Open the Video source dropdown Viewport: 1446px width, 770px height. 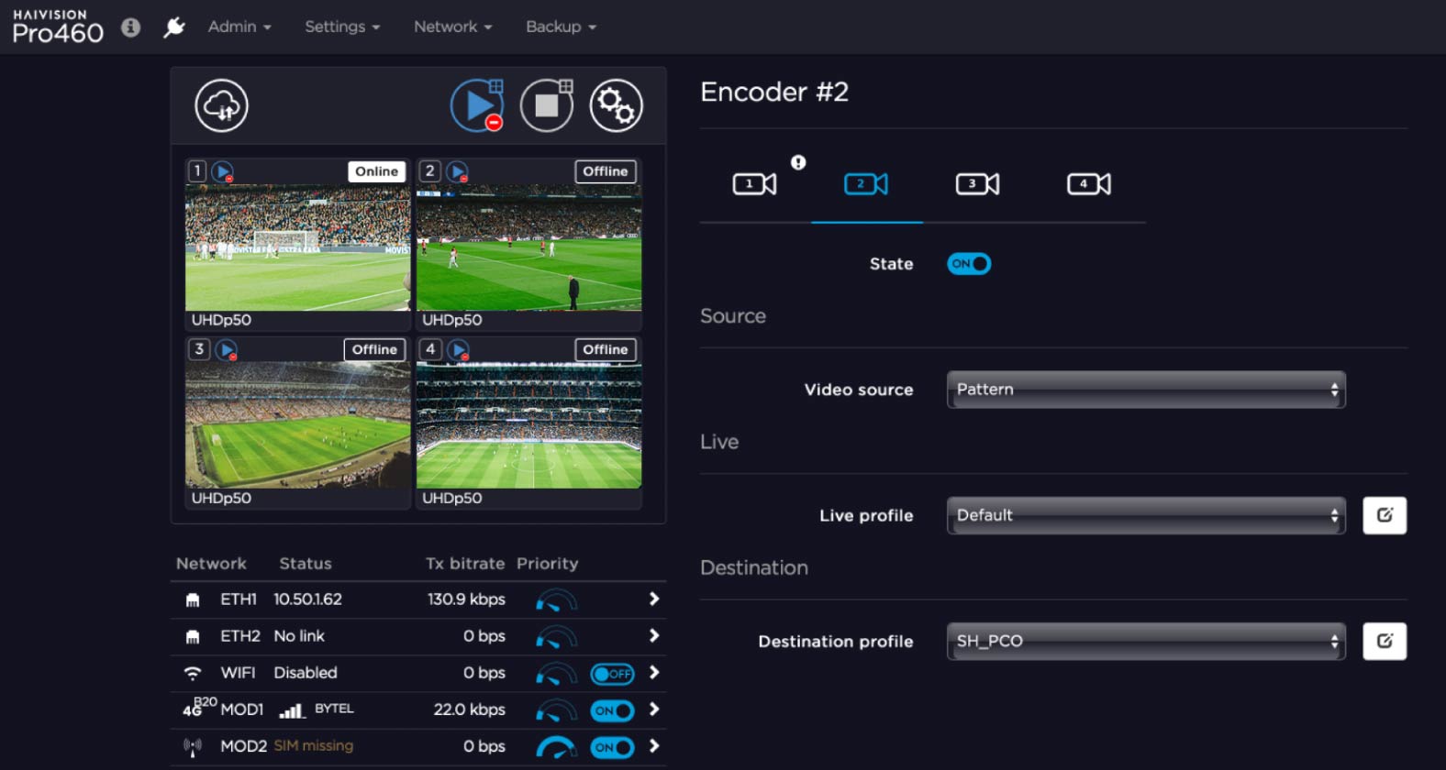[x=1145, y=390]
